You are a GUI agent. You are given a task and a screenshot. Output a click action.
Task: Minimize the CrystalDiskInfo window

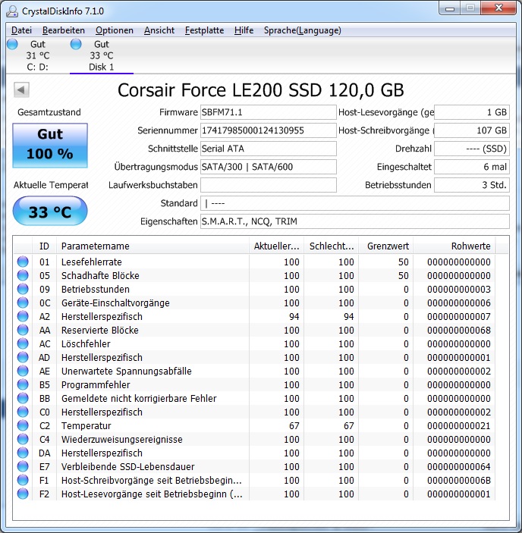(x=450, y=8)
